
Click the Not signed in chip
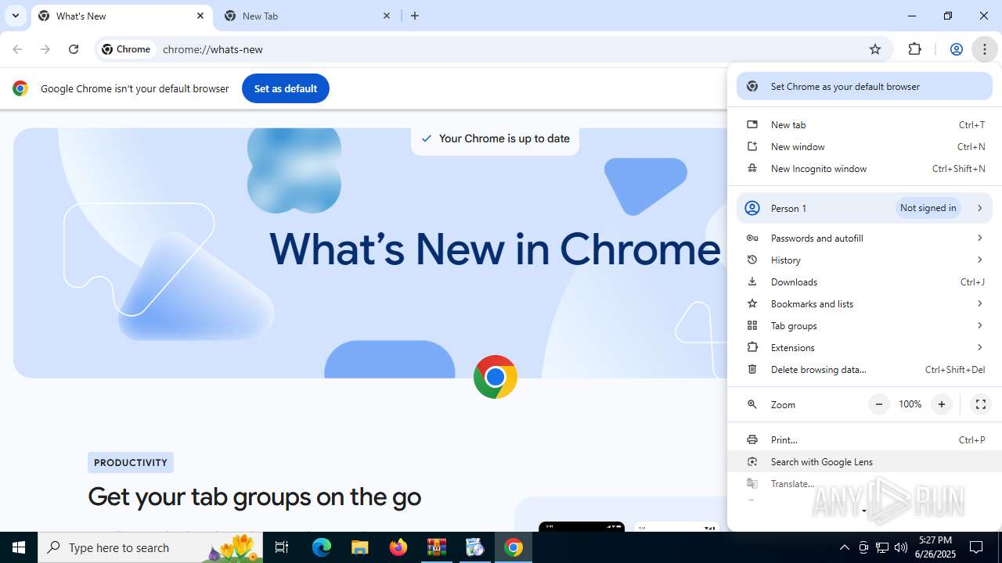click(928, 208)
